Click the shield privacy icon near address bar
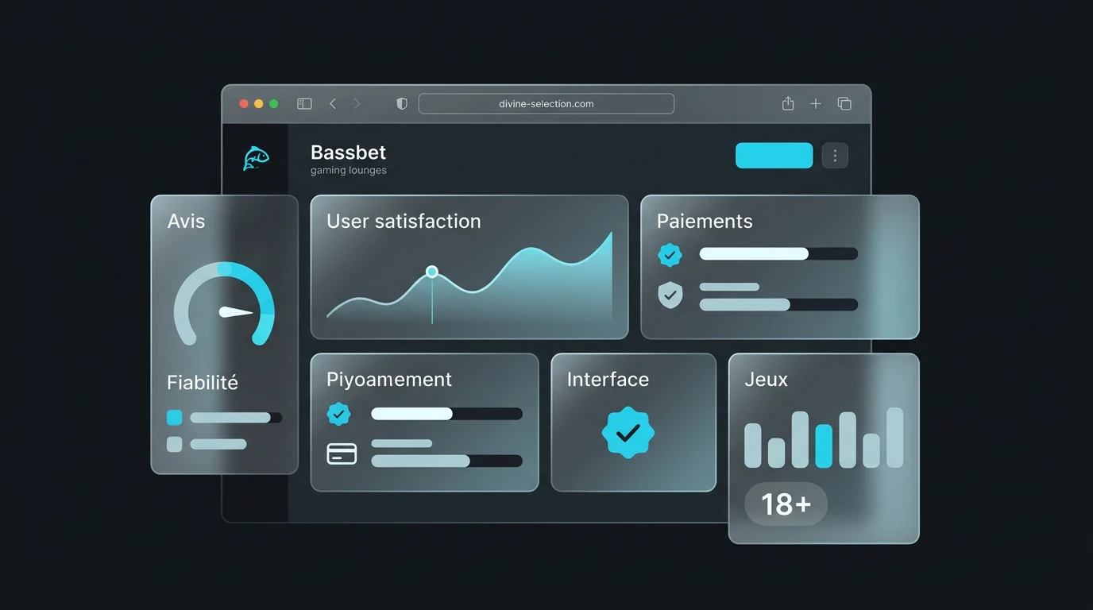Screen dimensions: 1093x610 pyautogui.click(x=402, y=103)
